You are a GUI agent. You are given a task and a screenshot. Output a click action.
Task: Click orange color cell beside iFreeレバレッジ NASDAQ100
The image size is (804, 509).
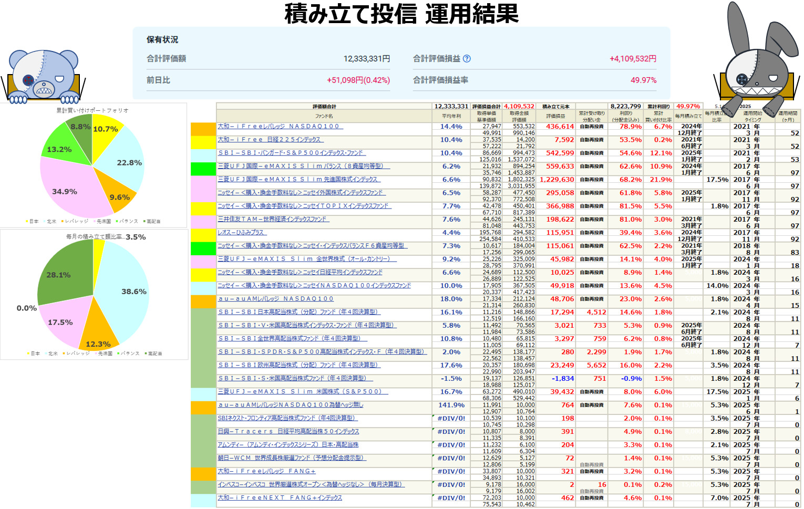[203, 129]
